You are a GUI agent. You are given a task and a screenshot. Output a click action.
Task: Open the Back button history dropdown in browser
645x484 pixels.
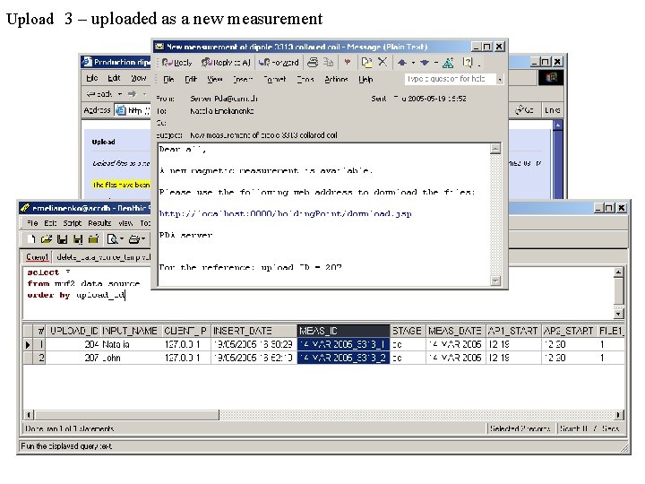pos(120,94)
